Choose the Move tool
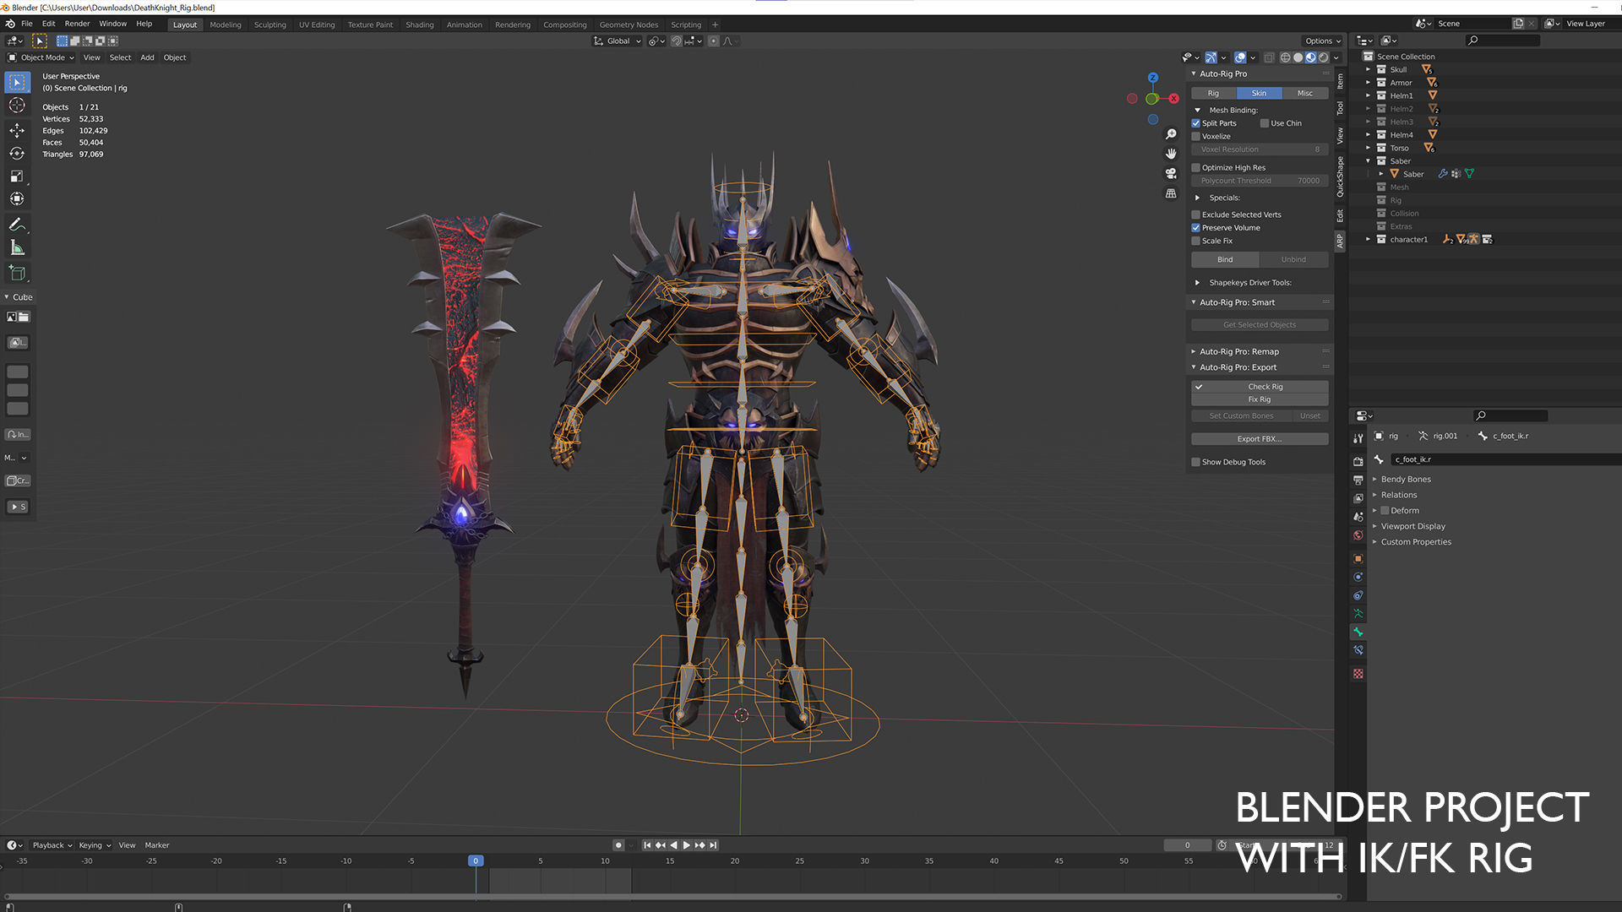The width and height of the screenshot is (1622, 912). (18, 130)
